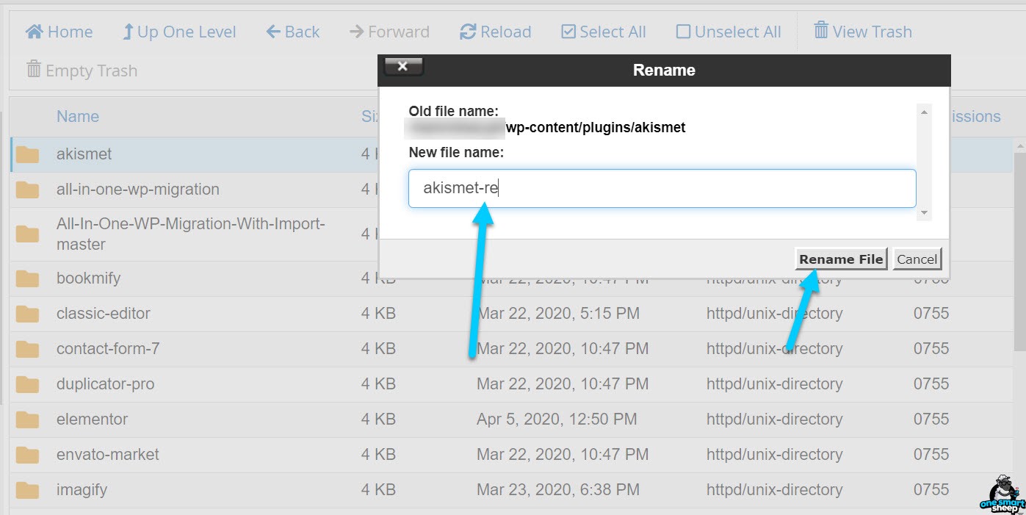Click imagify's date Mar 23, 2020, 6:38 PM
1026x515 pixels.
tap(558, 490)
